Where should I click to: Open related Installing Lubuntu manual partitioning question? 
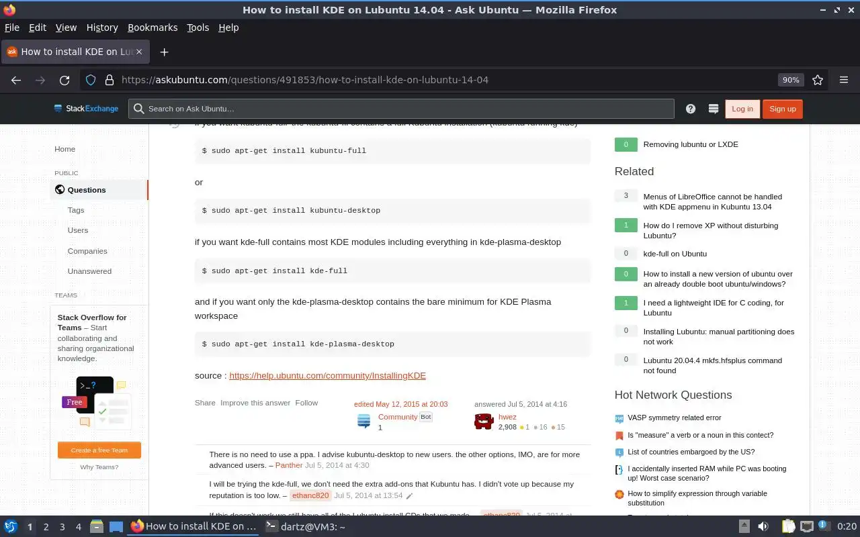(719, 336)
